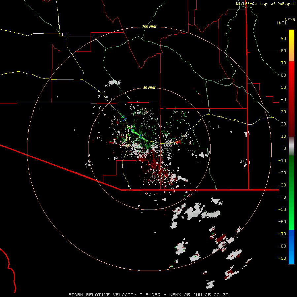Image resolution: width=297 pixels, height=297 pixels.
Task: Click the STORM RELATIVE VELOCITY caption text
Action: click(102, 295)
